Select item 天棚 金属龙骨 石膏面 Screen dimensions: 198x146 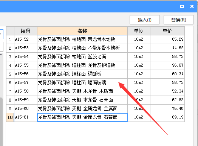tap(82, 117)
